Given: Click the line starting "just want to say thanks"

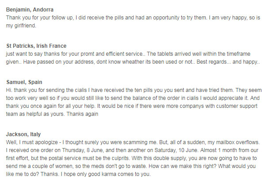Looking at the screenshot, I should (x=132, y=53).
